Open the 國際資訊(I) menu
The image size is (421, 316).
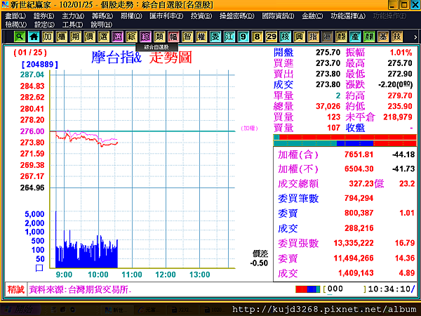(x=278, y=16)
